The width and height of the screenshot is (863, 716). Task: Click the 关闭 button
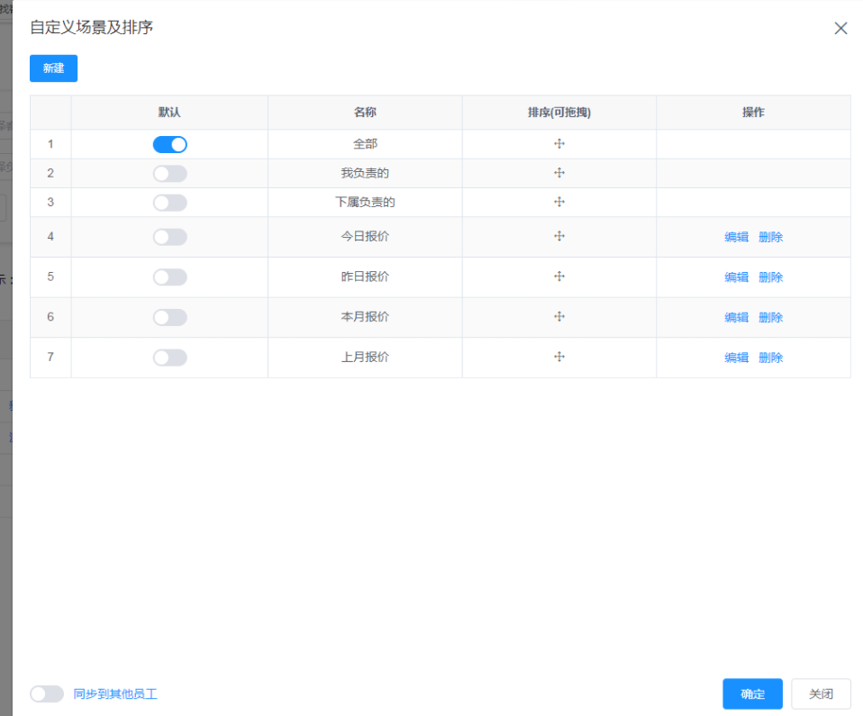click(821, 693)
